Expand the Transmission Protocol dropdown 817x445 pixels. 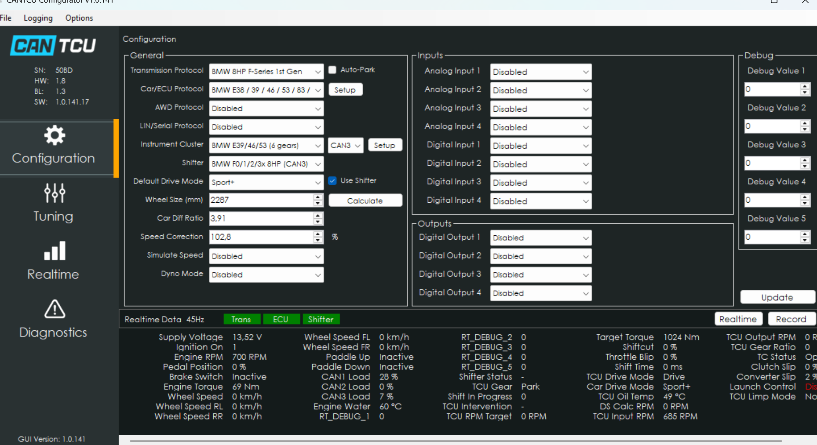[x=266, y=72]
